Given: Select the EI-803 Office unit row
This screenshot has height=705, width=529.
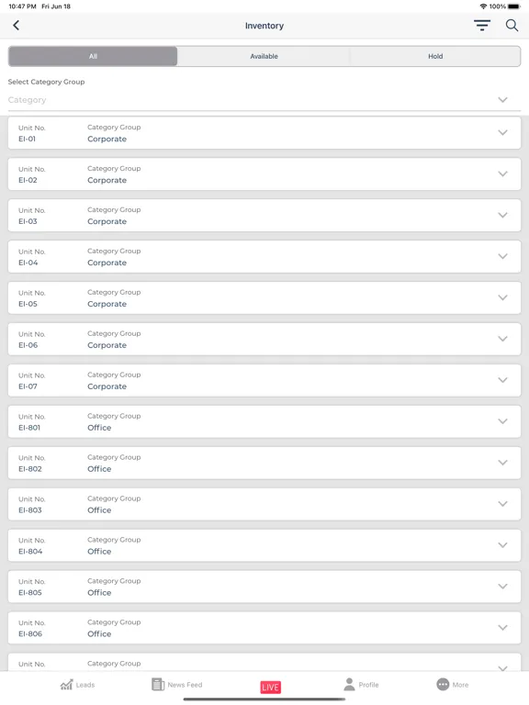Looking at the screenshot, I should [264, 504].
